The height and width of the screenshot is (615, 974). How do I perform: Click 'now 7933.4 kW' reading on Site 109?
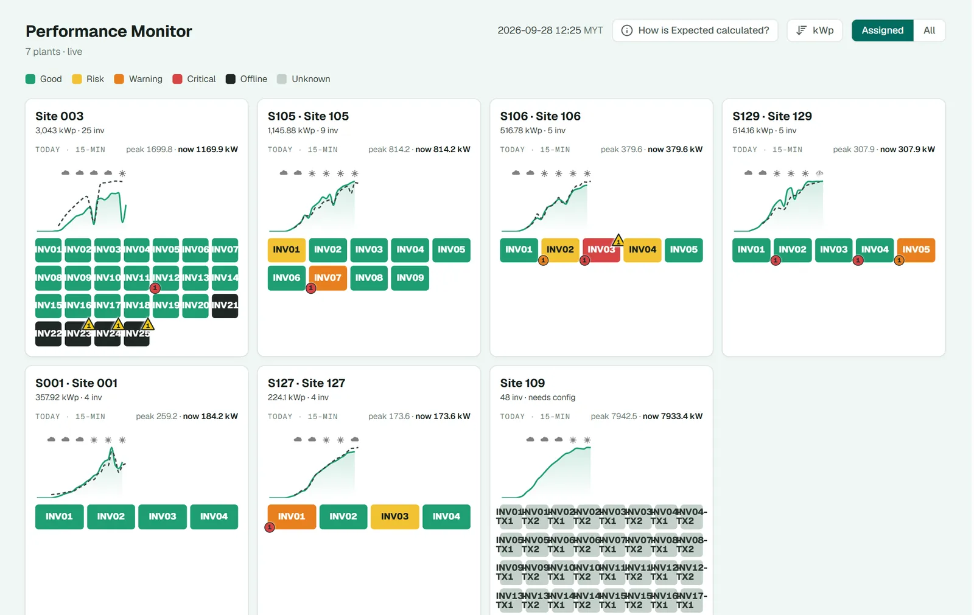point(673,417)
